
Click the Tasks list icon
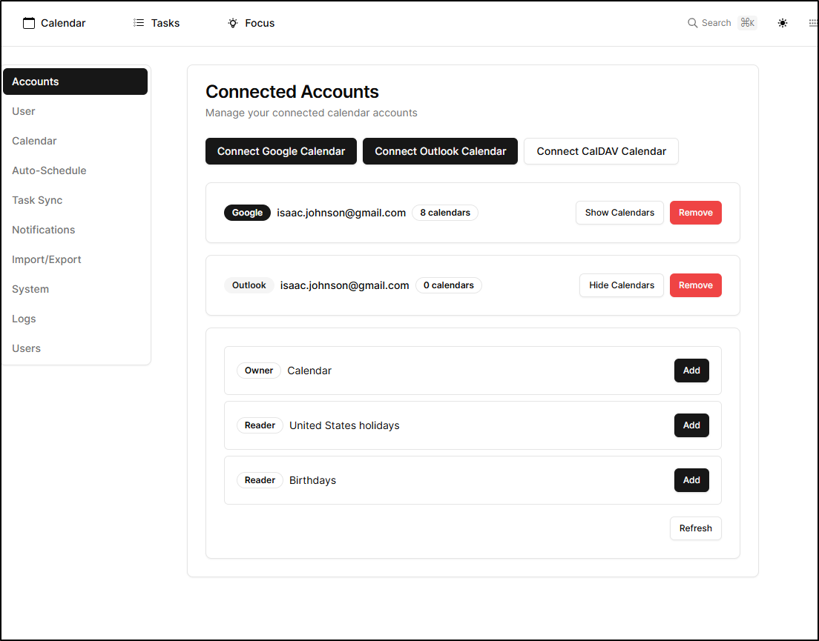pos(139,23)
